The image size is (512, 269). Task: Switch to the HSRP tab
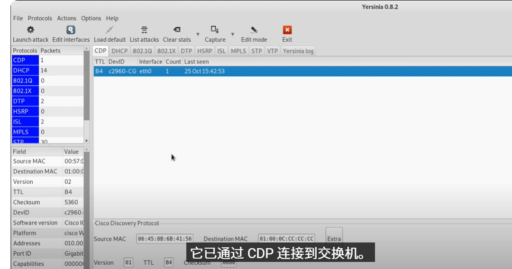205,51
